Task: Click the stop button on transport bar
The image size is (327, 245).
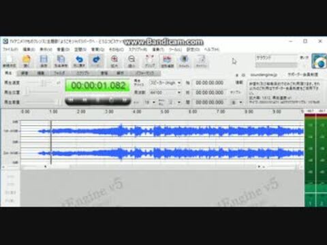Action: (98, 100)
